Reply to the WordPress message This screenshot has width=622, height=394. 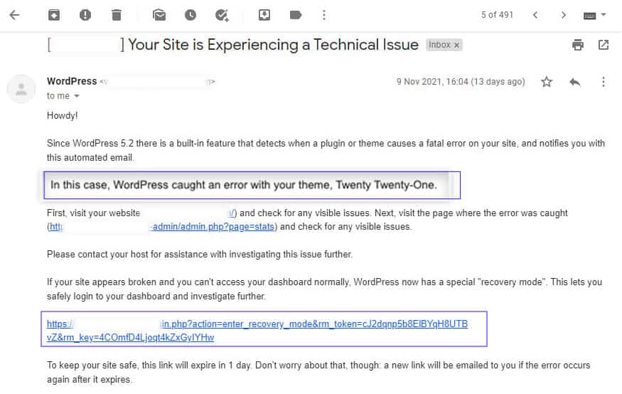click(x=575, y=82)
